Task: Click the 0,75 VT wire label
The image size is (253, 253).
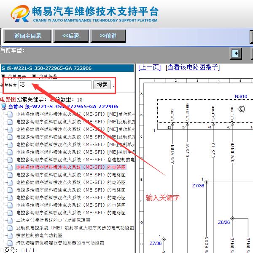Action: click(x=187, y=150)
